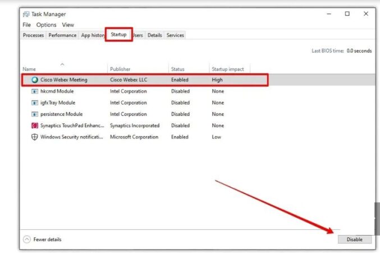This screenshot has width=380, height=253.
Task: Open the View menu
Action: 68,25
